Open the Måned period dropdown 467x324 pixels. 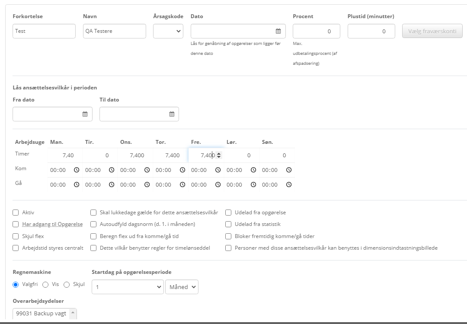point(182,287)
